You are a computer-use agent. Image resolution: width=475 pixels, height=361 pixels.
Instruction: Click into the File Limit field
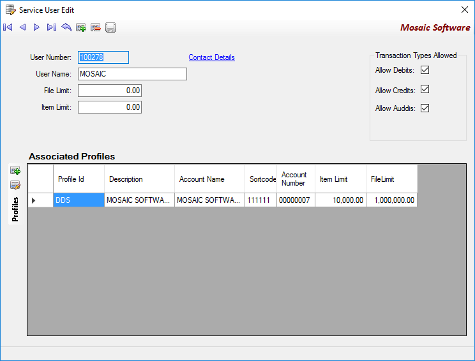[110, 91]
